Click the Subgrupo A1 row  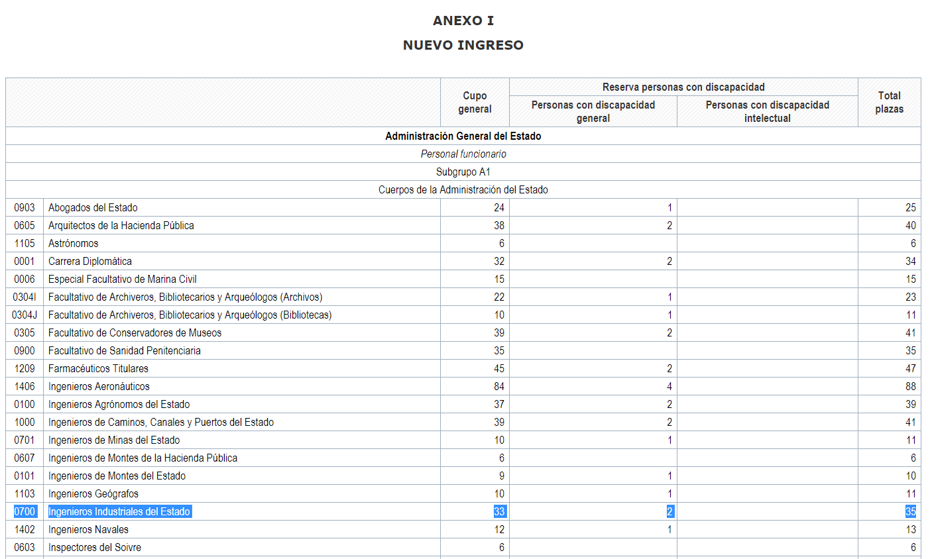click(463, 172)
